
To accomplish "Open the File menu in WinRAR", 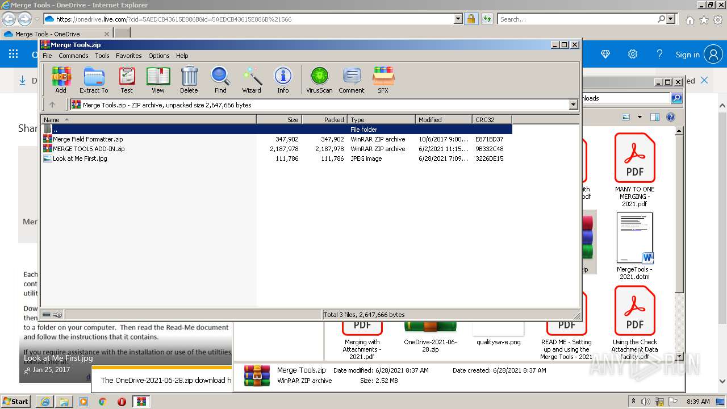I will click(47, 56).
